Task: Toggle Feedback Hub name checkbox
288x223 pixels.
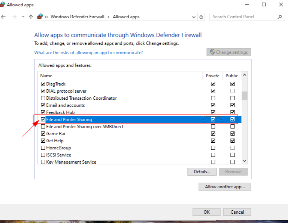Action: 43,112
